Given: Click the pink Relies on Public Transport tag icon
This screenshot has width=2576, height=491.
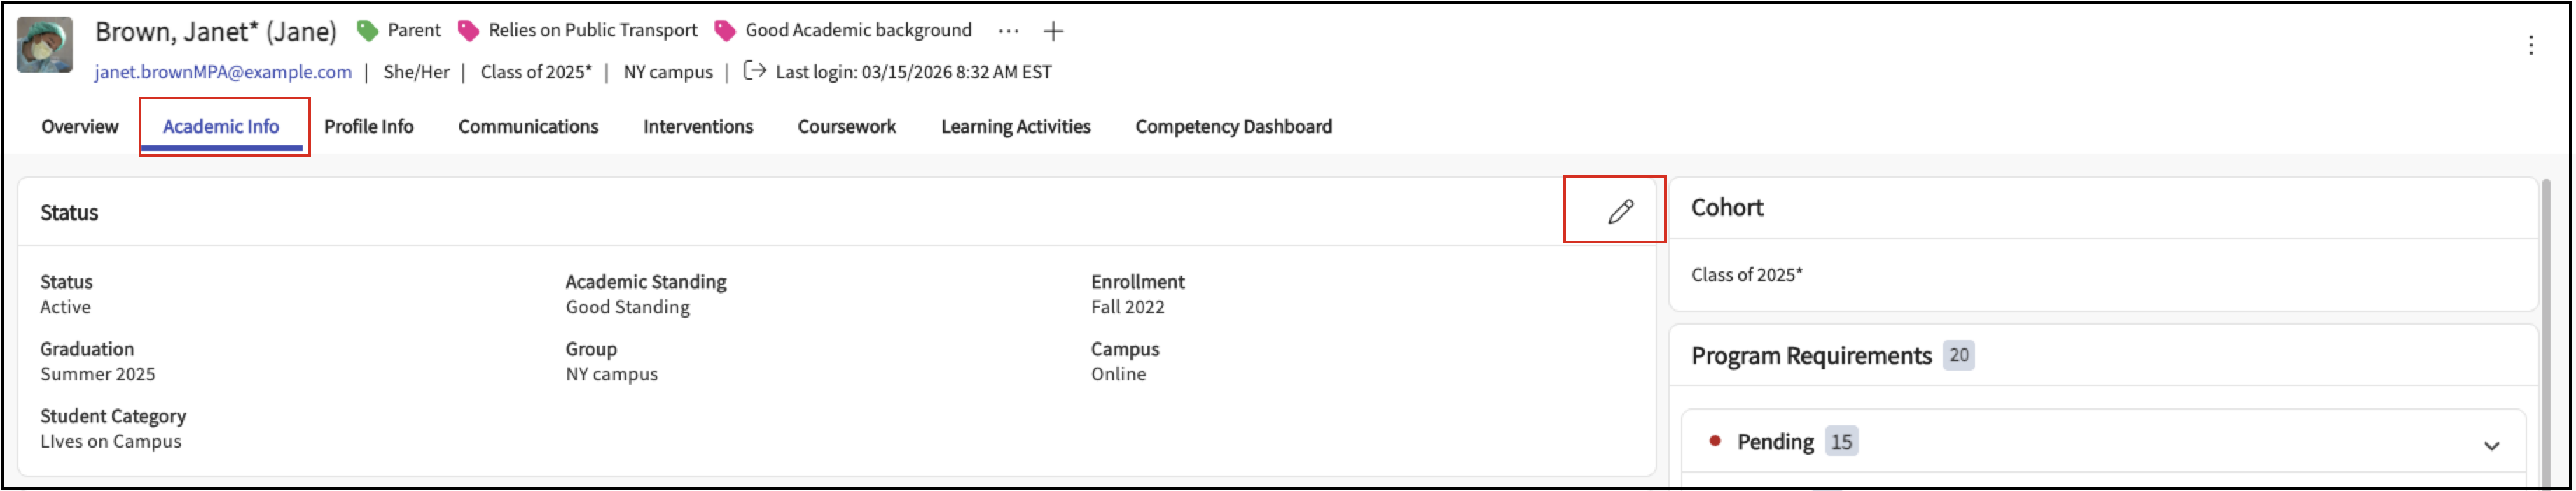Looking at the screenshot, I should click(468, 31).
